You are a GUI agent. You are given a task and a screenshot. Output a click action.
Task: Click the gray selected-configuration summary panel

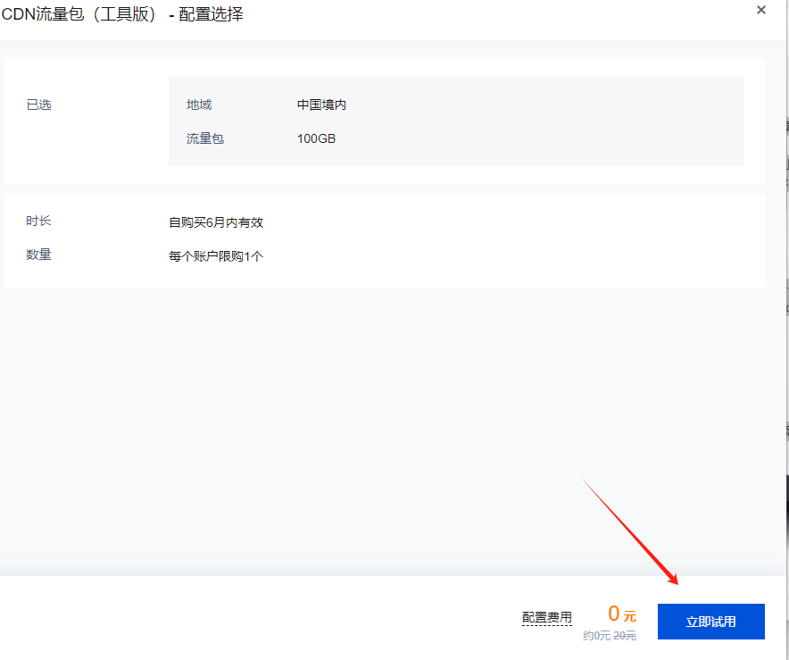pyautogui.click(x=536, y=121)
